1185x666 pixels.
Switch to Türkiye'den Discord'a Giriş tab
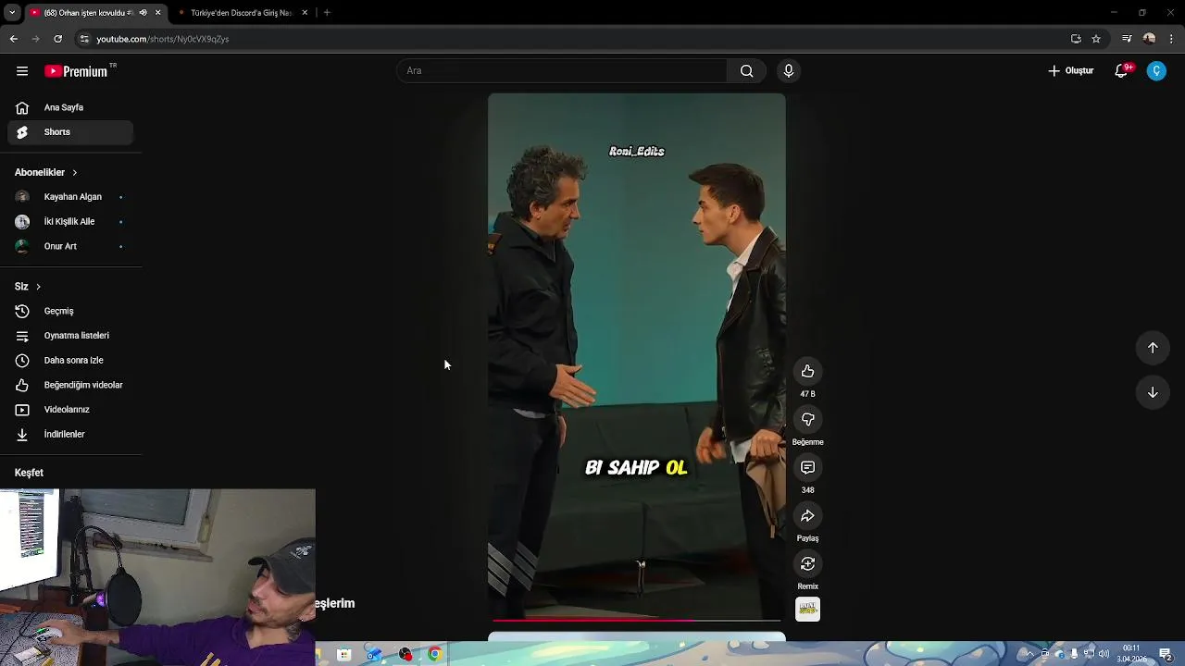(242, 13)
